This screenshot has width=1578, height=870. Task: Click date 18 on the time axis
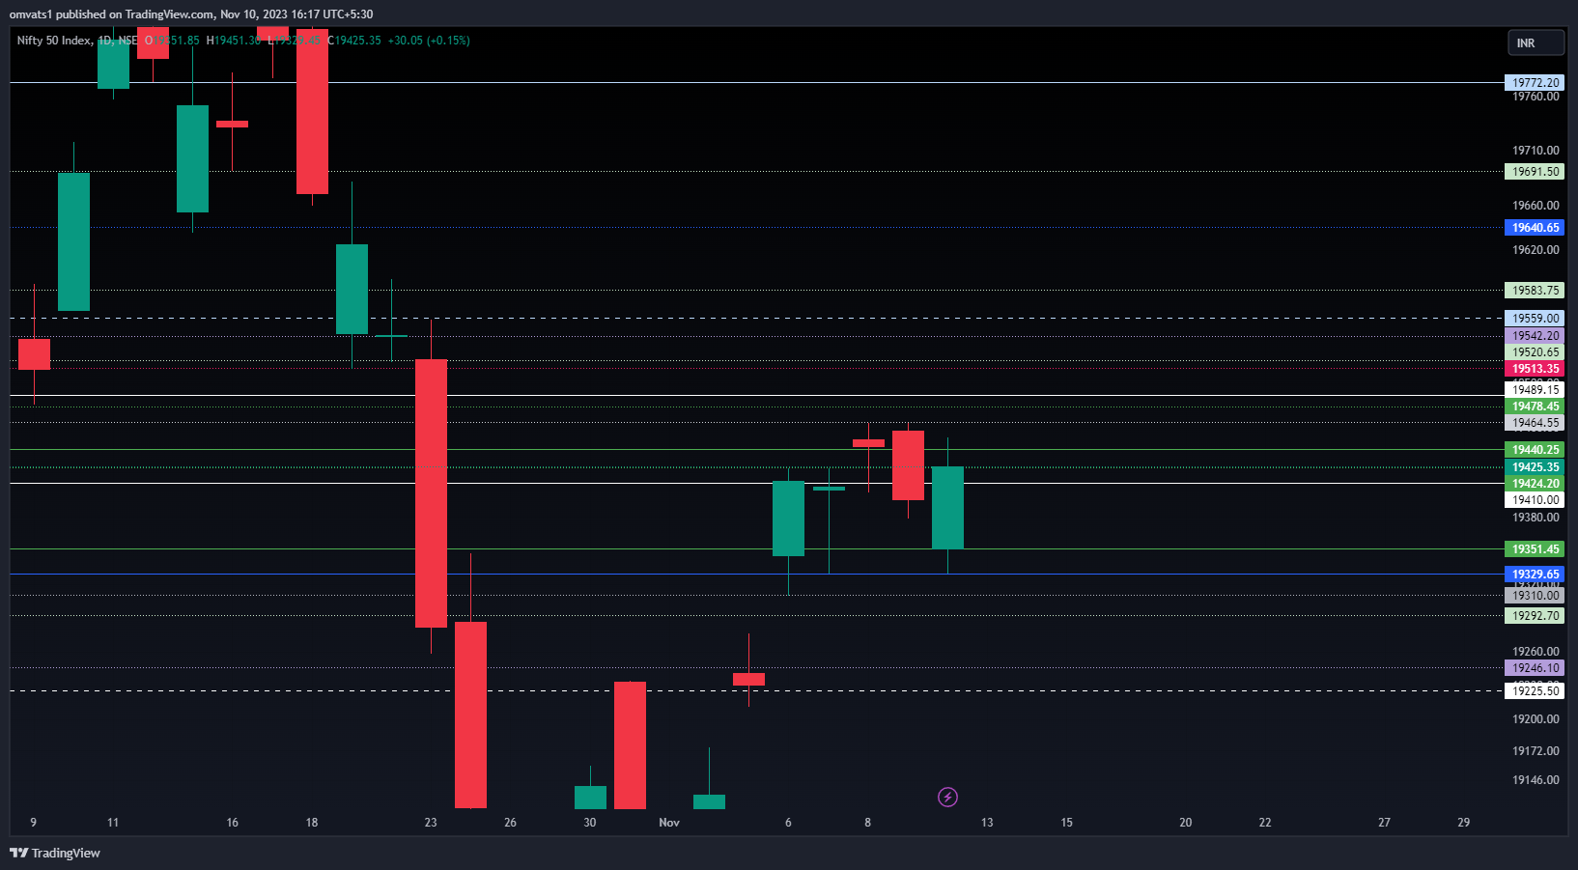point(312,823)
